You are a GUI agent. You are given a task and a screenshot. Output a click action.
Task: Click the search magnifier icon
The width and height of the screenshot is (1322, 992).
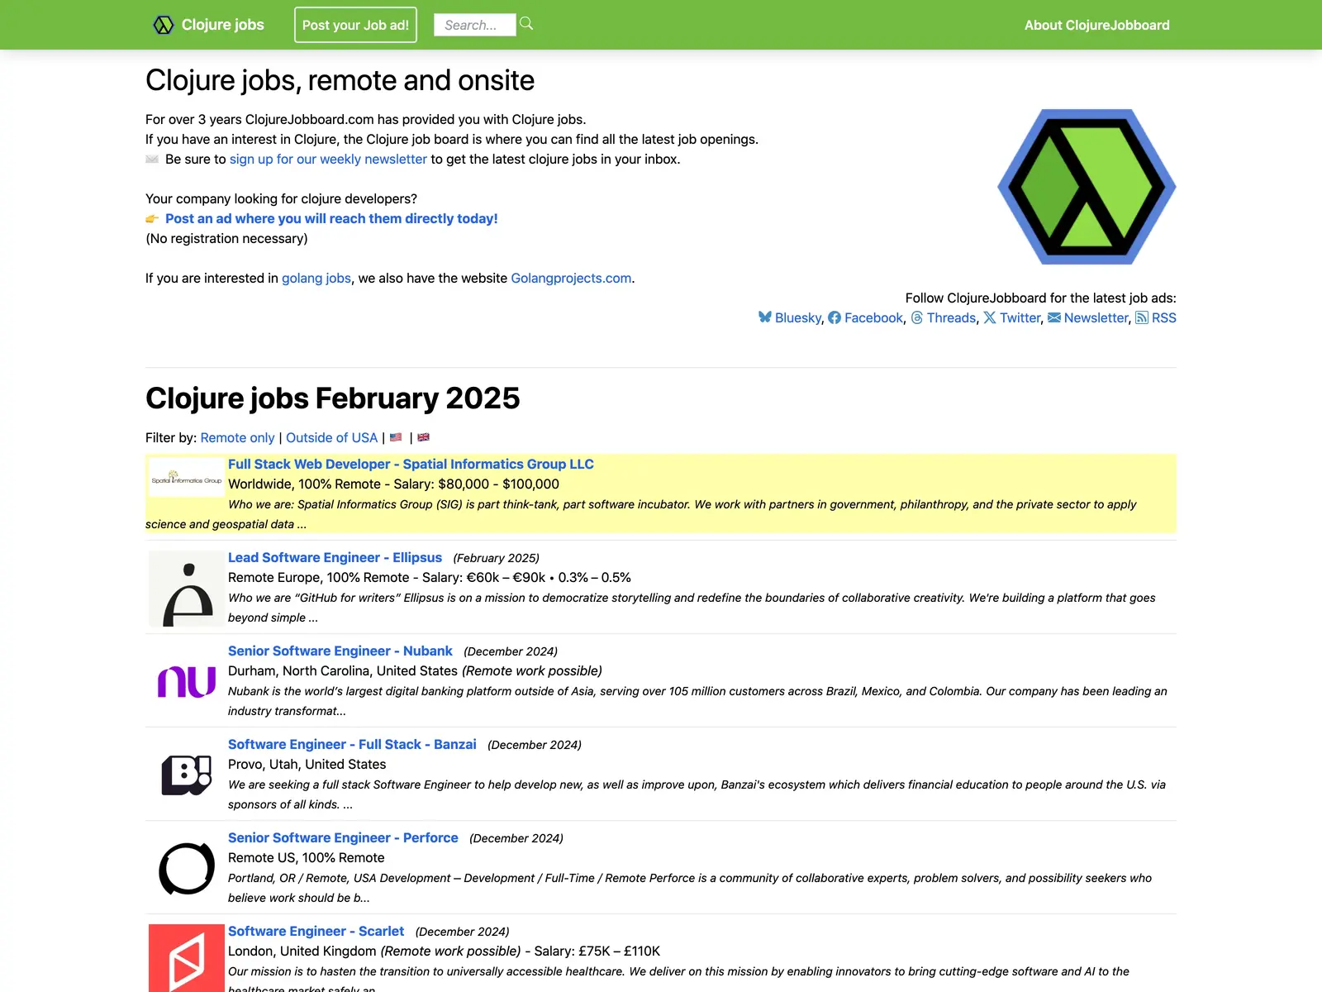pyautogui.click(x=526, y=24)
